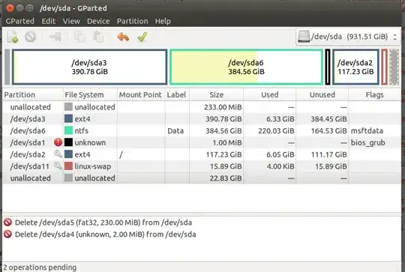
Task: Click the 111.17 GiB unused value
Action: point(328,154)
